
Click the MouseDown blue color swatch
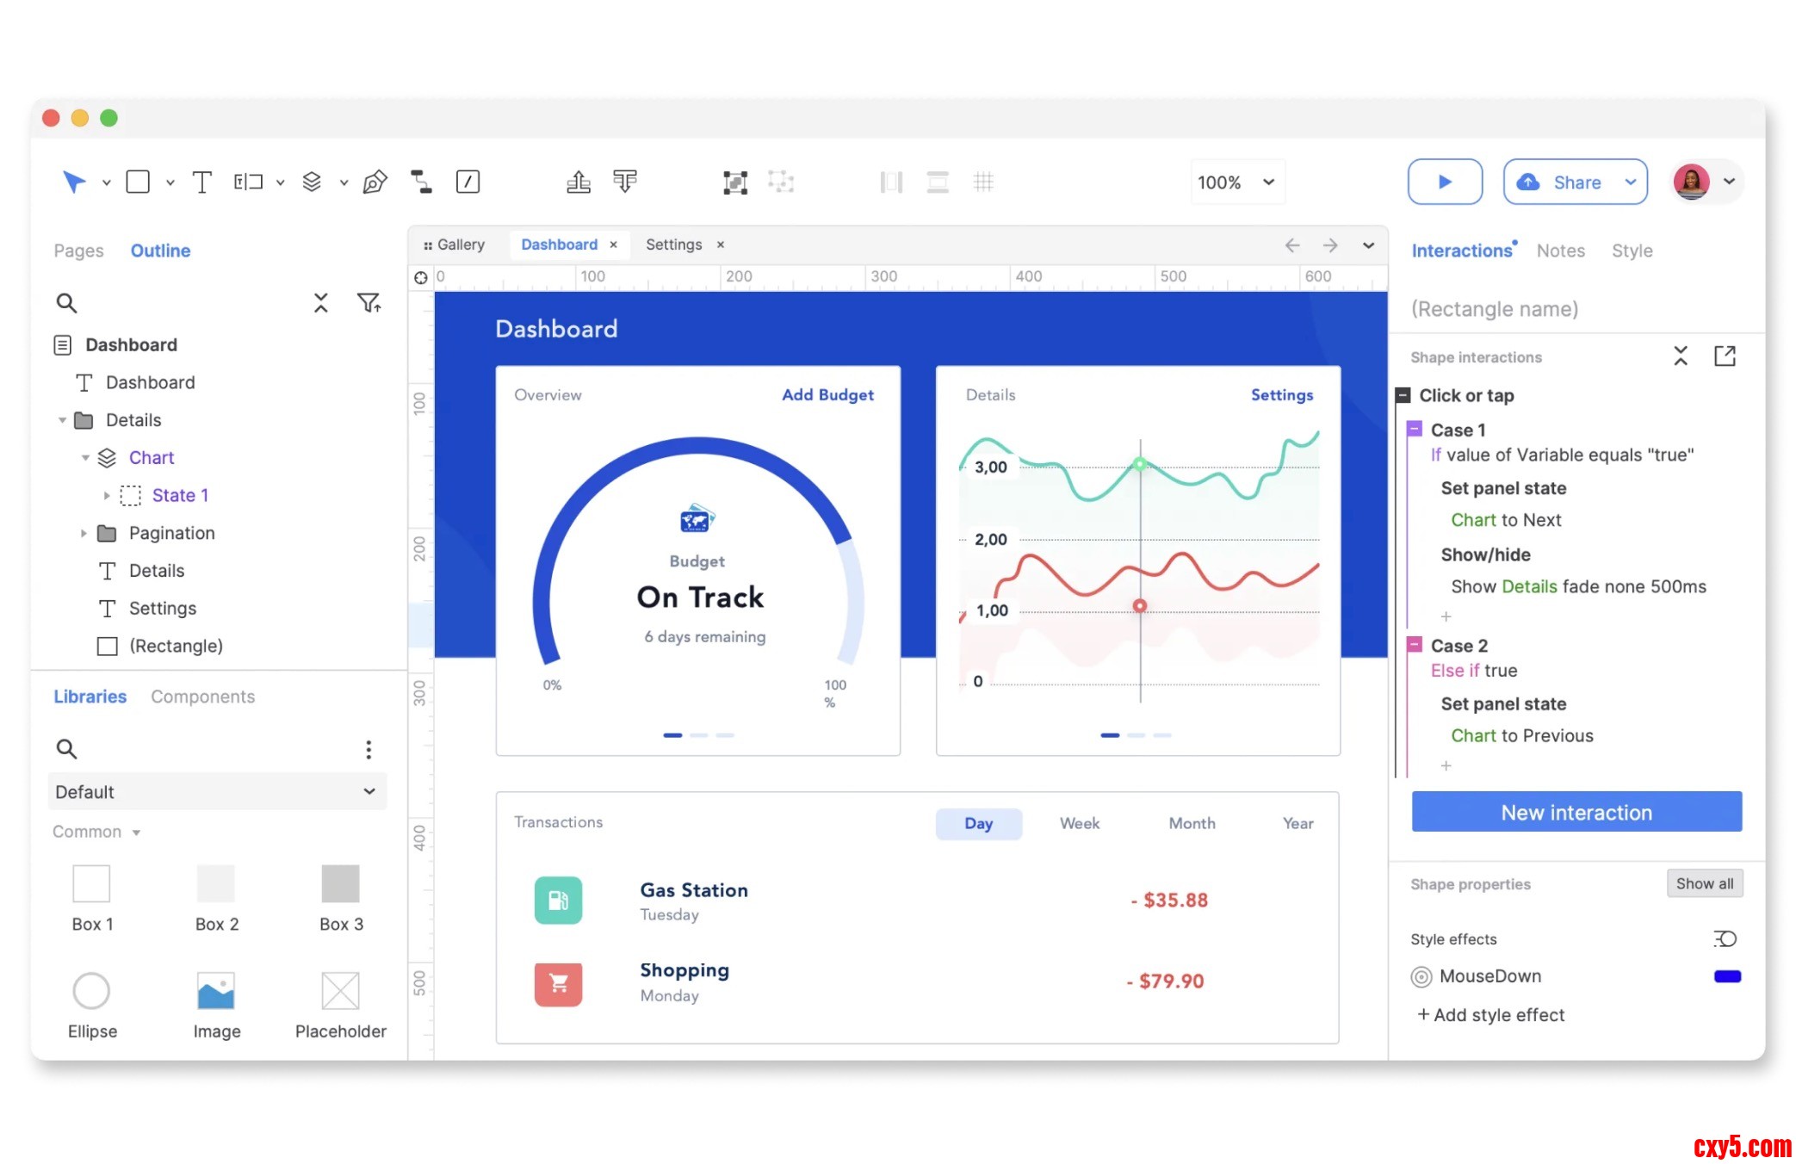click(x=1727, y=976)
